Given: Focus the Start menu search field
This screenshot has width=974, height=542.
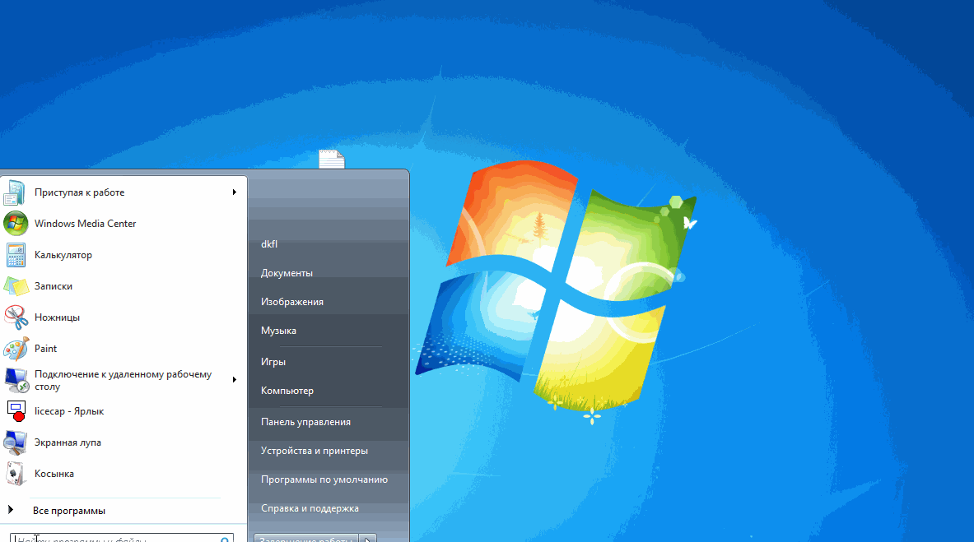Looking at the screenshot, I should 122,538.
